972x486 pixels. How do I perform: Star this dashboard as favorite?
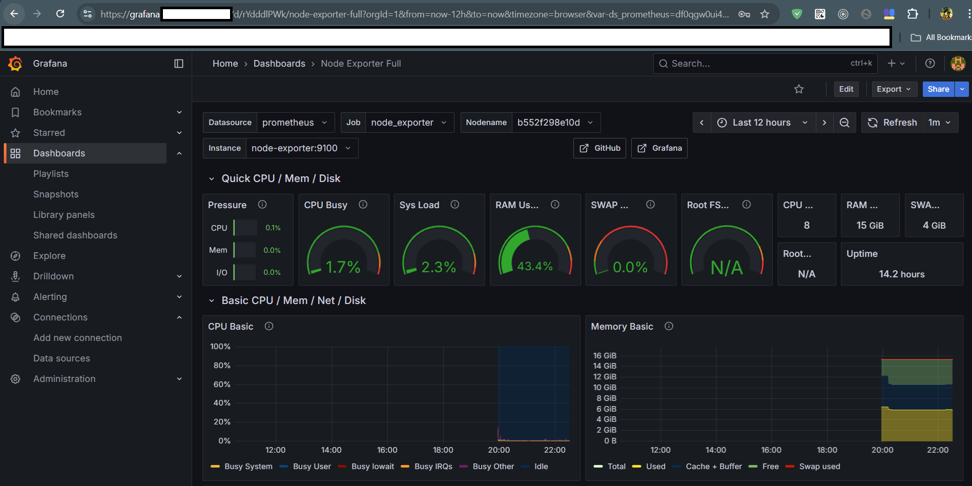tap(799, 89)
